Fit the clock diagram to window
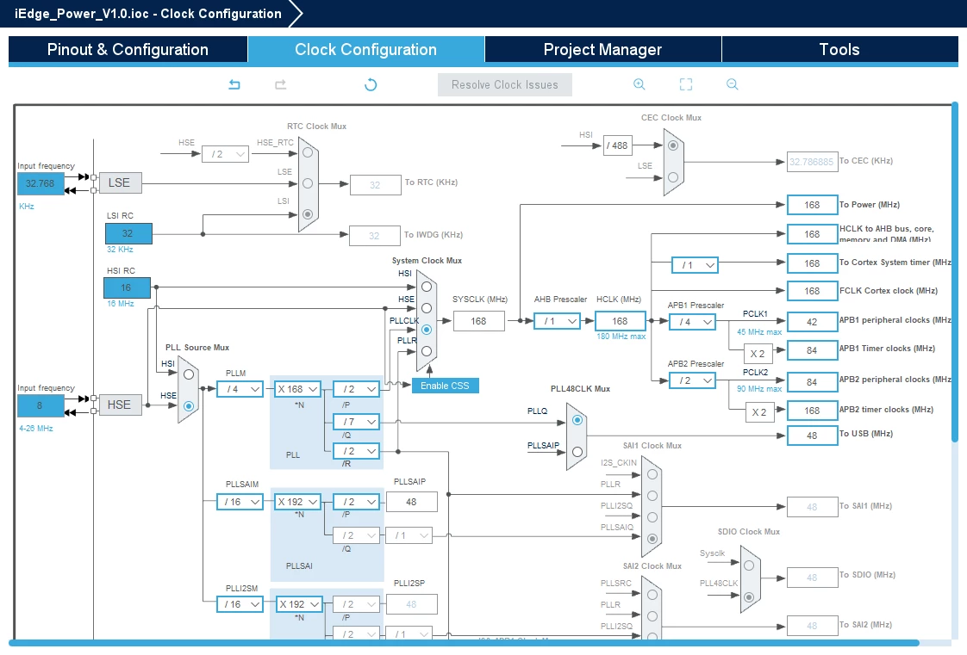This screenshot has height=655, width=967. [x=686, y=84]
